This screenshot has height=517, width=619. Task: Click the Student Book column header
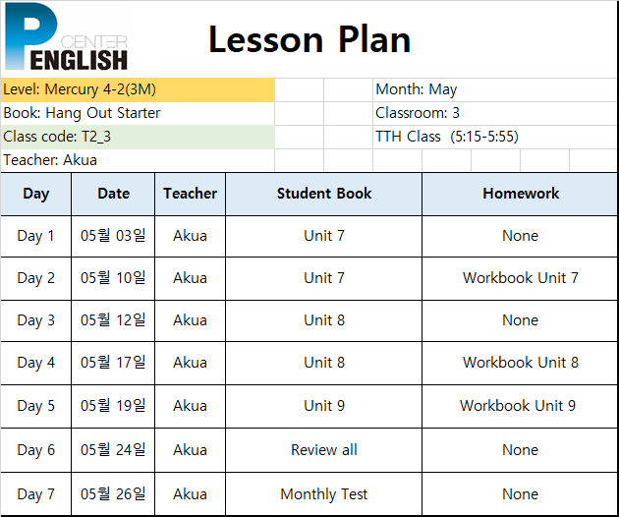323,194
